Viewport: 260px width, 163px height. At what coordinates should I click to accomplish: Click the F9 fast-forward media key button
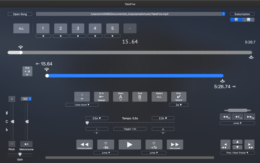(x=249, y=117)
